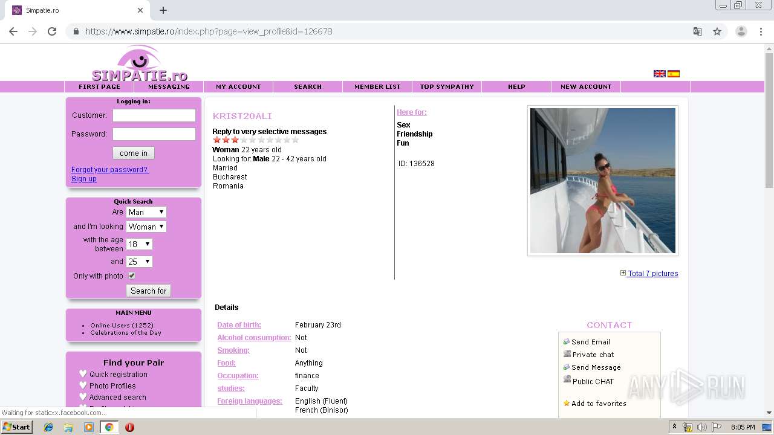774x435 pixels.
Task: Click the Here for link
Action: [x=412, y=112]
